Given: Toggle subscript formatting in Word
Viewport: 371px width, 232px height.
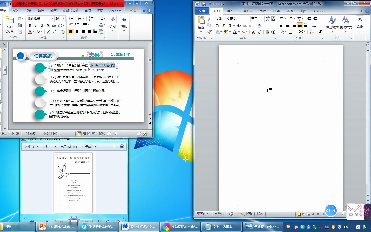Looking at the screenshot, I should tap(245, 26).
